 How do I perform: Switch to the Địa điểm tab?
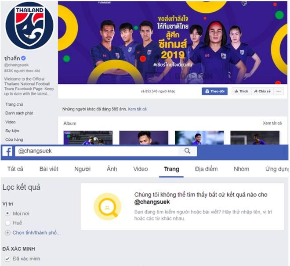[x=206, y=169]
